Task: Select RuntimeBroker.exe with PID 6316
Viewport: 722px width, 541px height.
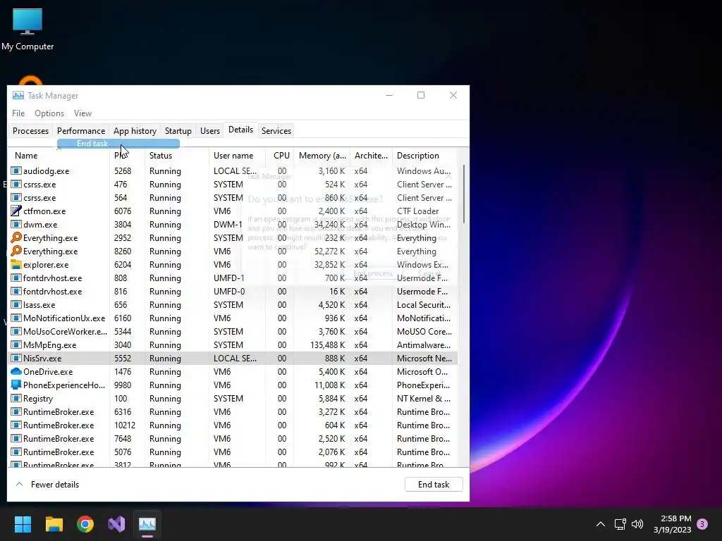Action: point(233,412)
